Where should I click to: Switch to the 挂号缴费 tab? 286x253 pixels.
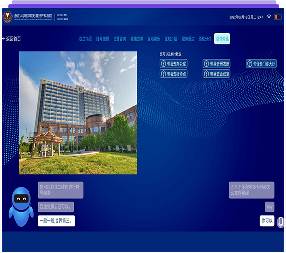(103, 39)
